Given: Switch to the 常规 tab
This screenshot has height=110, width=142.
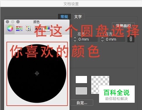Looking at the screenshot, I should 64,17.
